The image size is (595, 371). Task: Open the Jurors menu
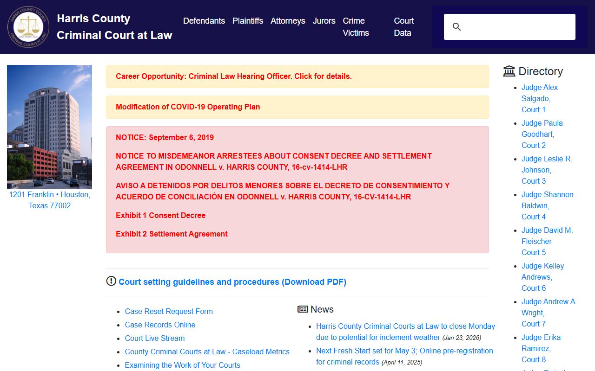coord(324,21)
